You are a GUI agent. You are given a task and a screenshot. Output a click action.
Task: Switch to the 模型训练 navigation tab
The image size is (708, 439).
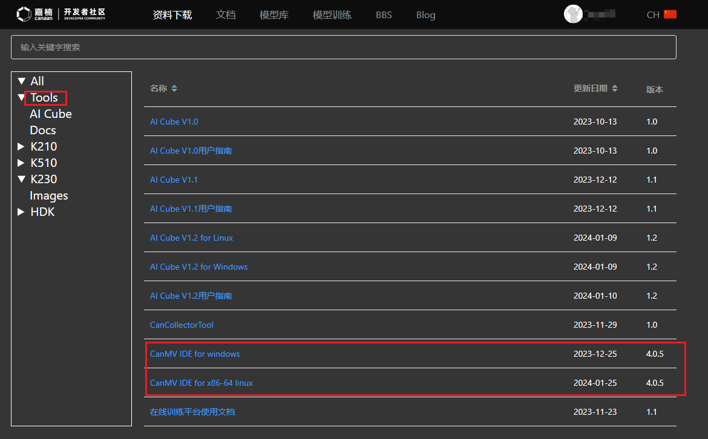click(x=332, y=15)
